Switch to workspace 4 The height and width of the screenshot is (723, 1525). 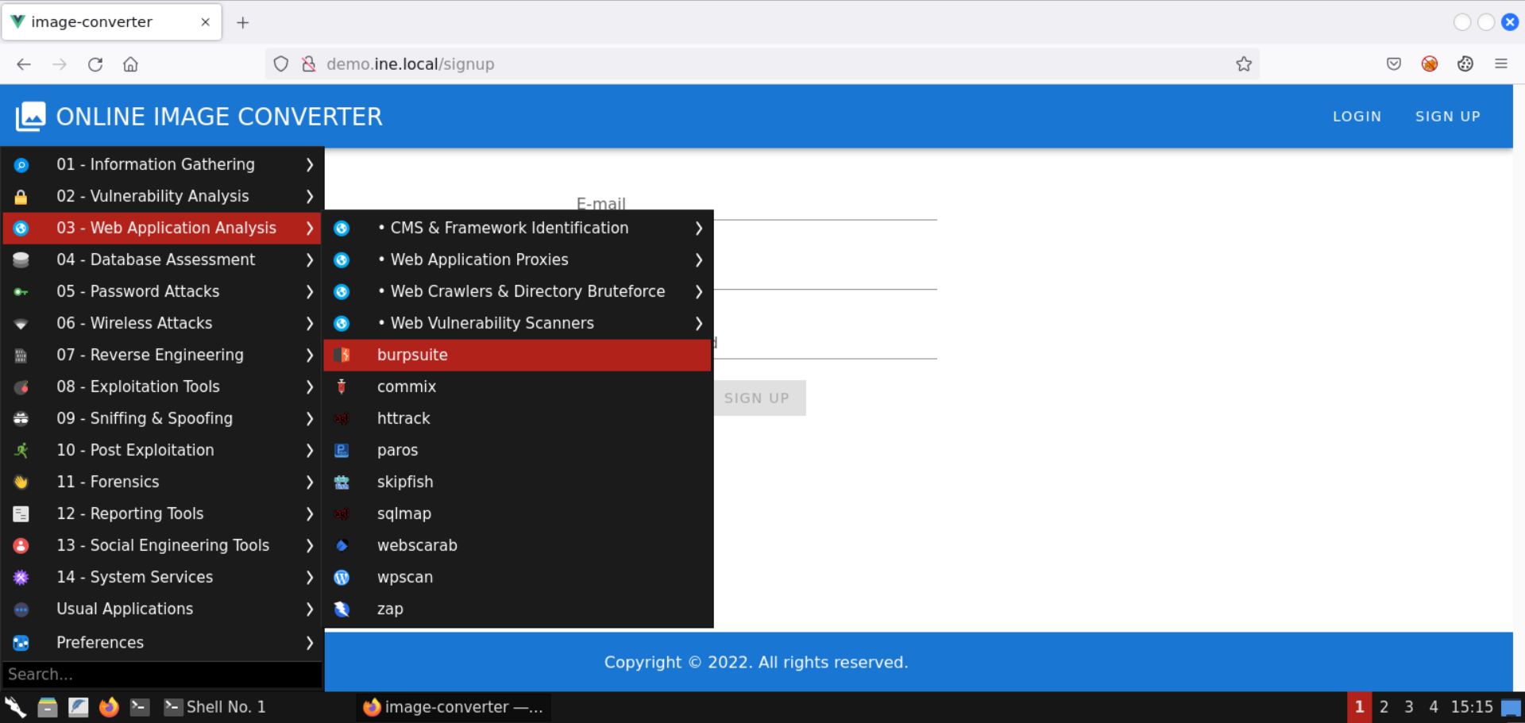pos(1434,706)
